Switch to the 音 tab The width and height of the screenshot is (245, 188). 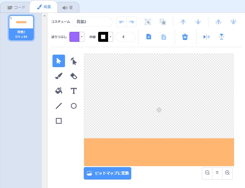pyautogui.click(x=67, y=7)
